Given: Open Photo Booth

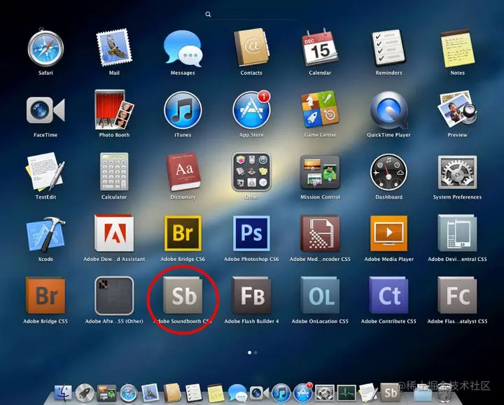Looking at the screenshot, I should (114, 110).
